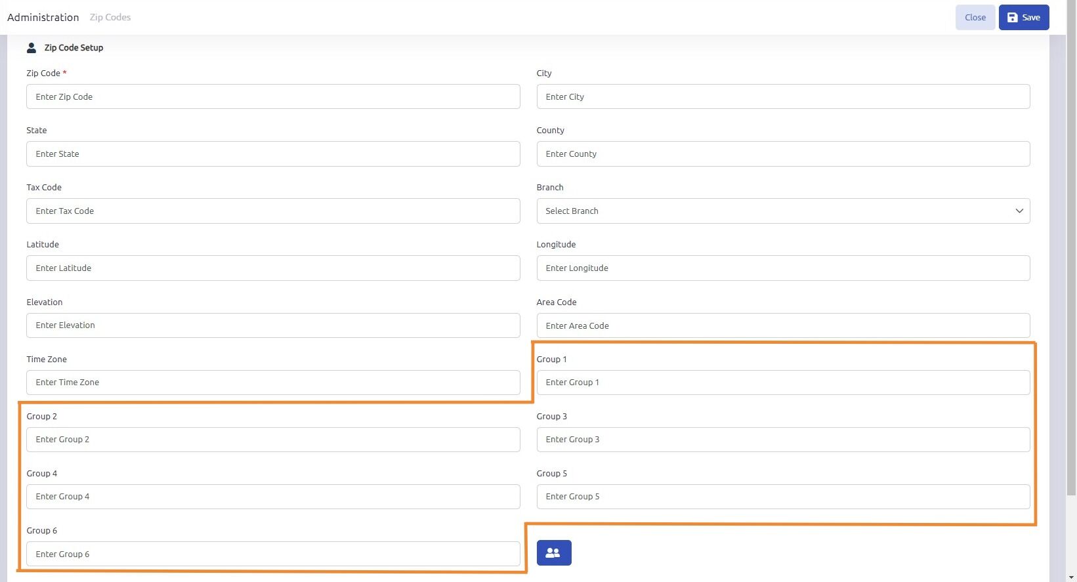Expand the Select Branch dropdown chevron

click(x=1019, y=211)
